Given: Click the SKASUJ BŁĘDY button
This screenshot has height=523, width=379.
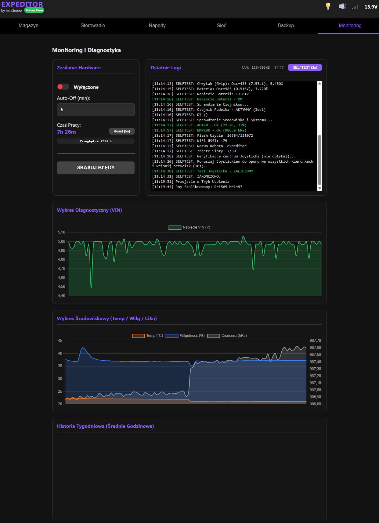Looking at the screenshot, I should tap(96, 168).
